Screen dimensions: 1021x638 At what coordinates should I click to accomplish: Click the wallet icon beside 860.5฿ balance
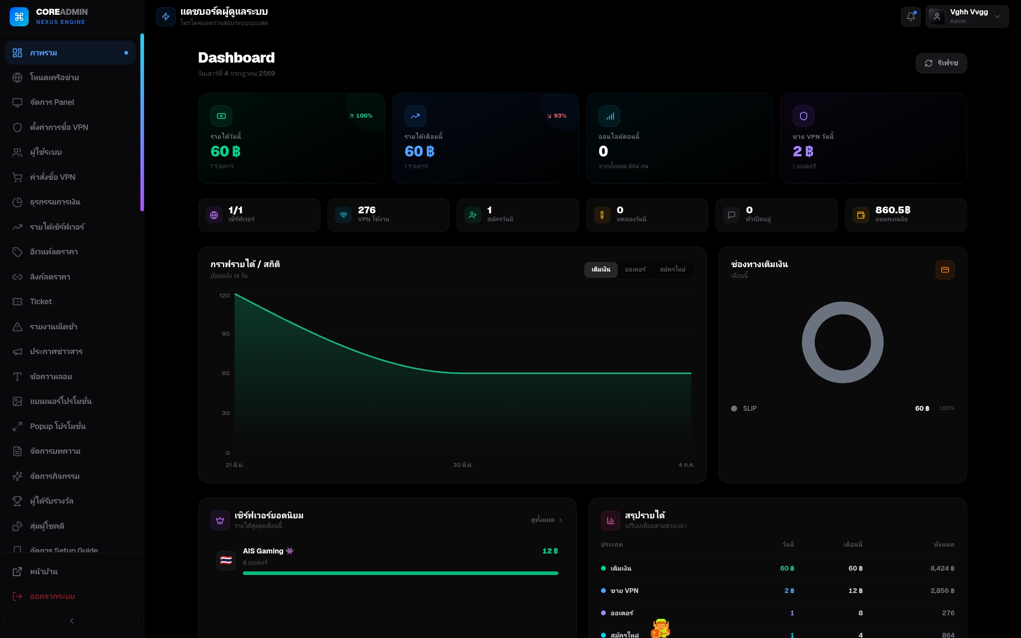pyautogui.click(x=861, y=215)
